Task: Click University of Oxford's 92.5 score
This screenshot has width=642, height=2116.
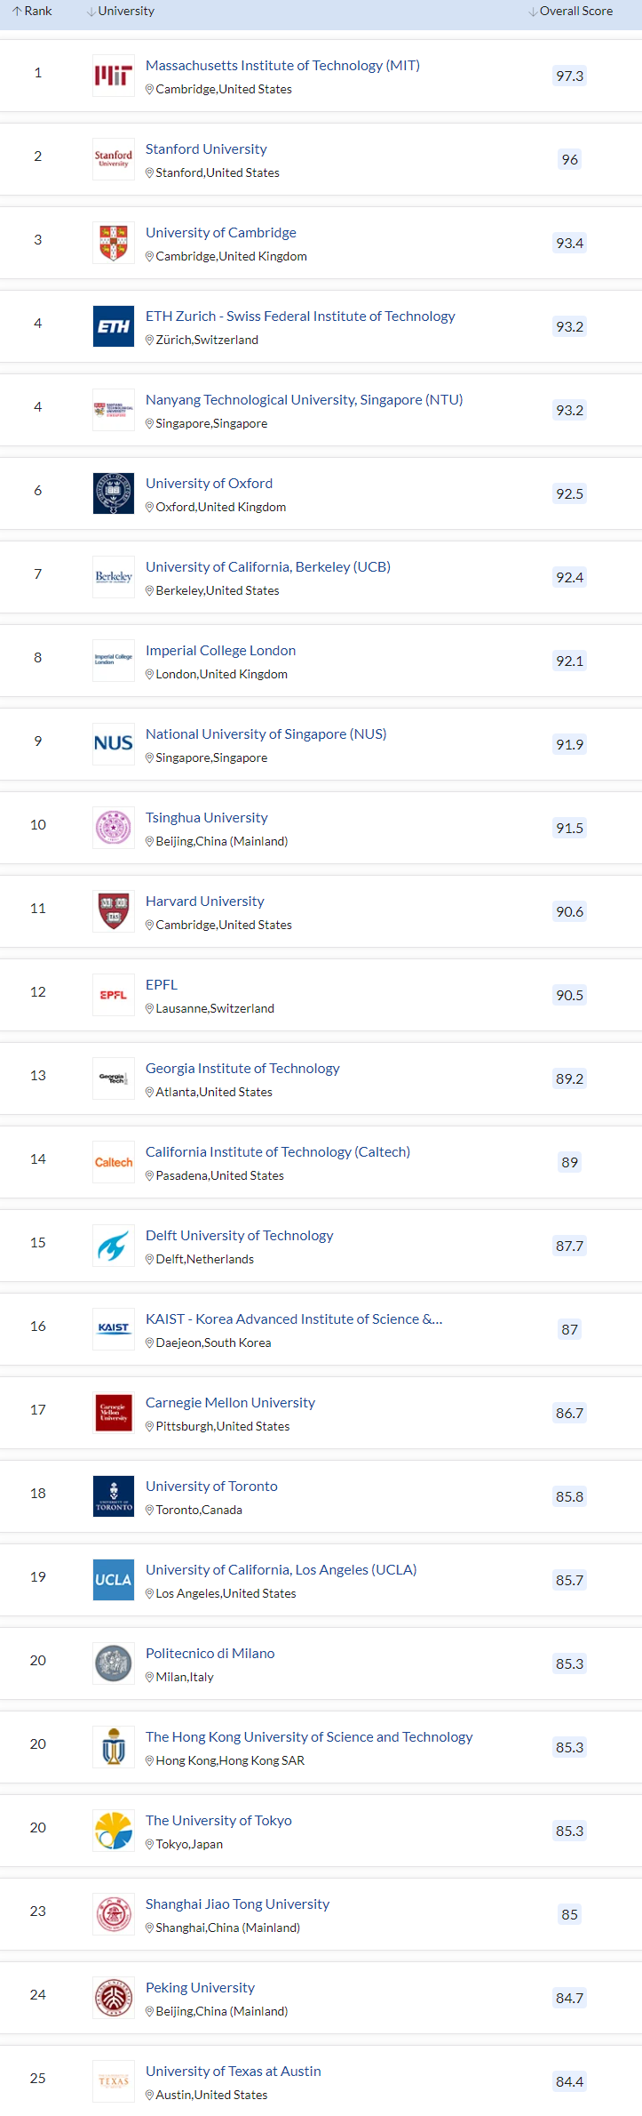Action: [569, 494]
